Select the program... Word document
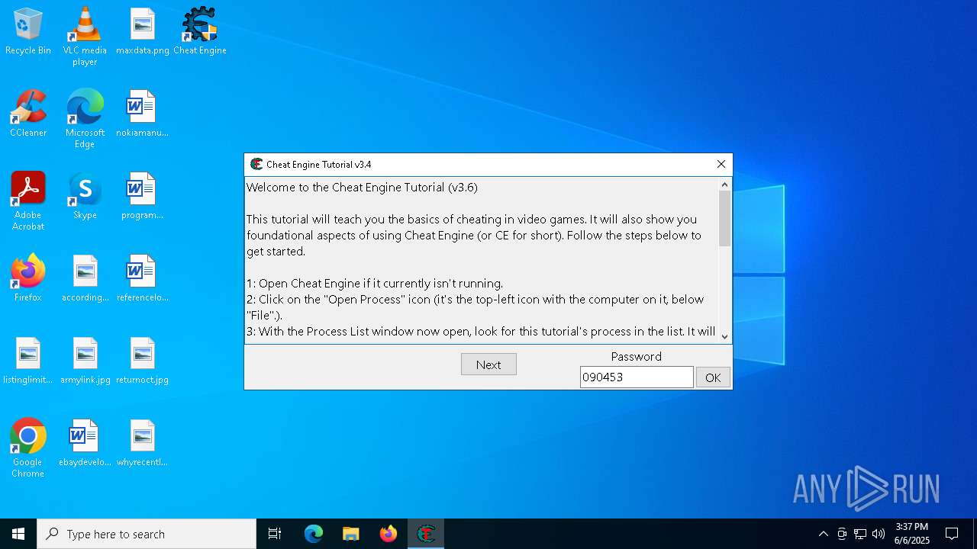 tap(143, 196)
